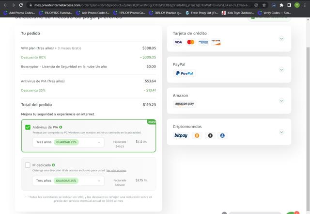Reload the page with refresh icon
Image resolution: width=310 pixels, height=214 pixels.
click(21, 5)
